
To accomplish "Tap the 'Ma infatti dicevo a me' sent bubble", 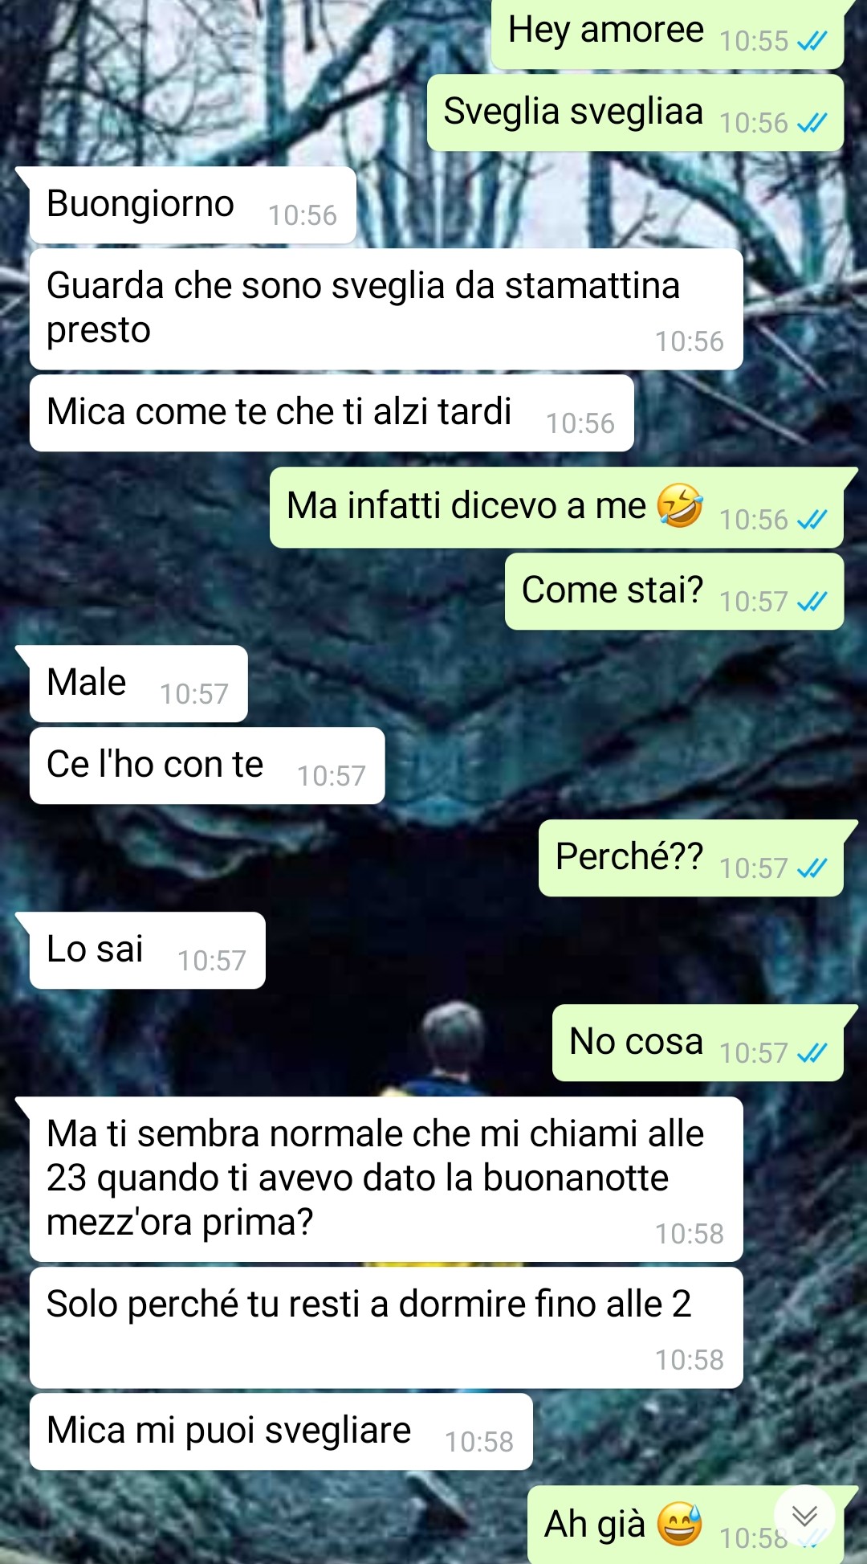I will tap(556, 508).
